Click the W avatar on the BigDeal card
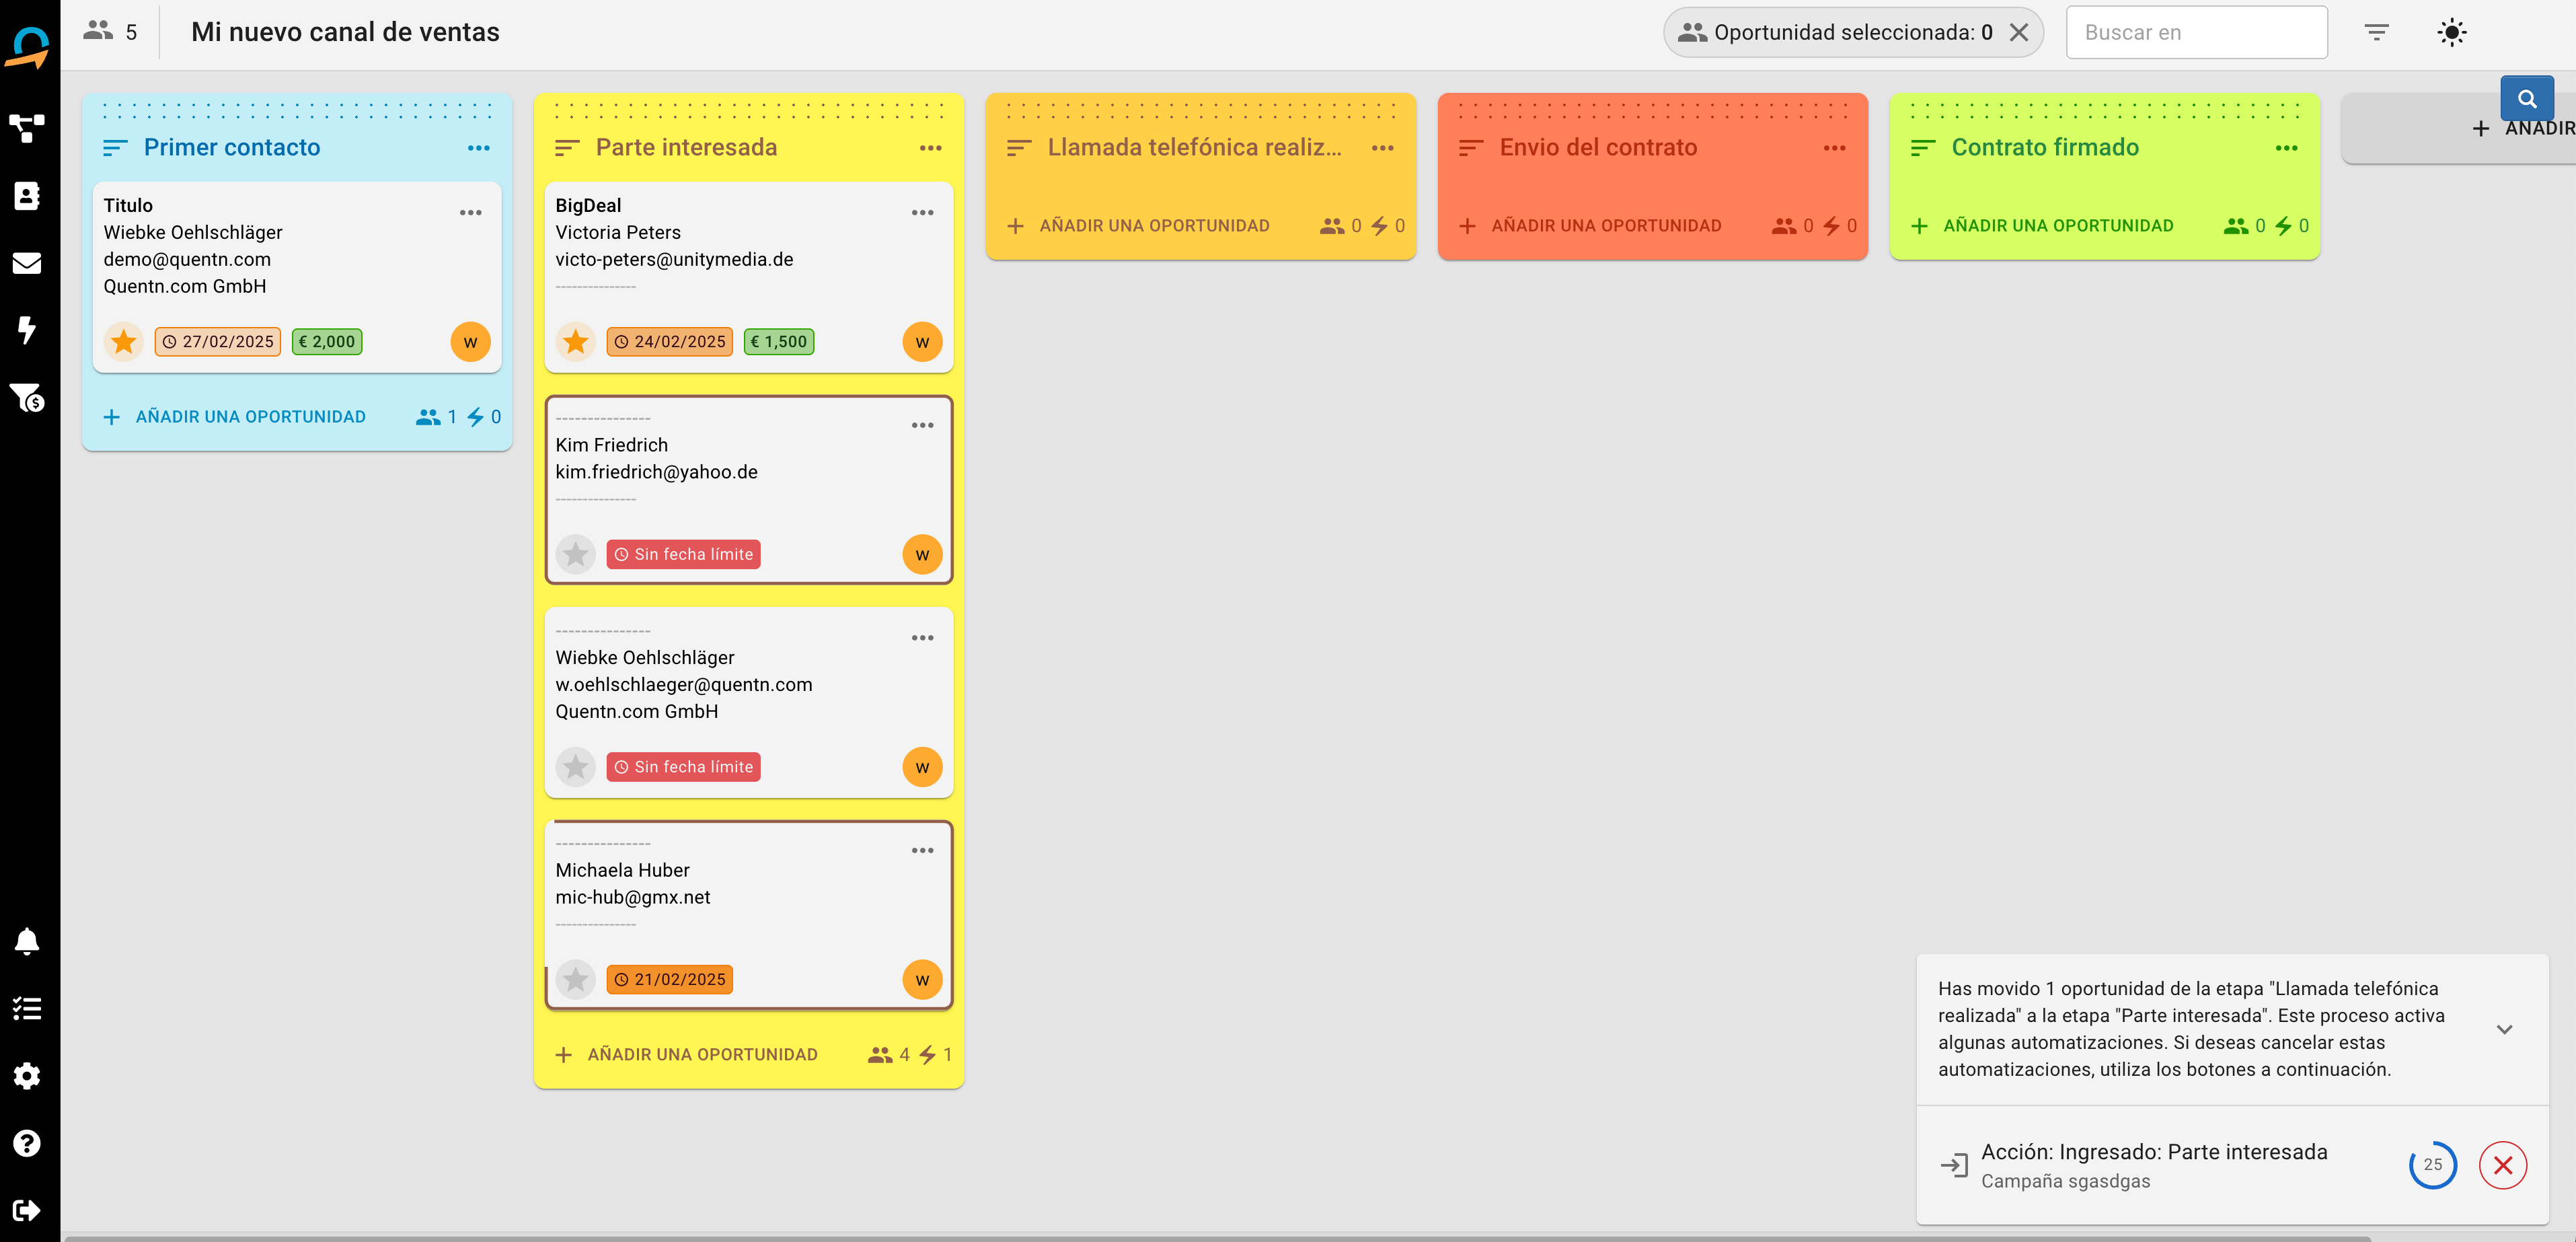Viewport: 2576px width, 1242px height. click(923, 342)
